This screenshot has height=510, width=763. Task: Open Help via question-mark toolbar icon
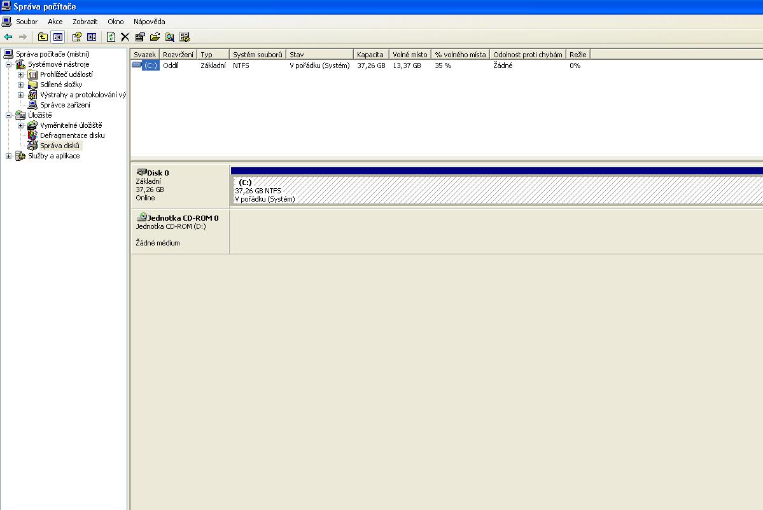click(x=77, y=37)
